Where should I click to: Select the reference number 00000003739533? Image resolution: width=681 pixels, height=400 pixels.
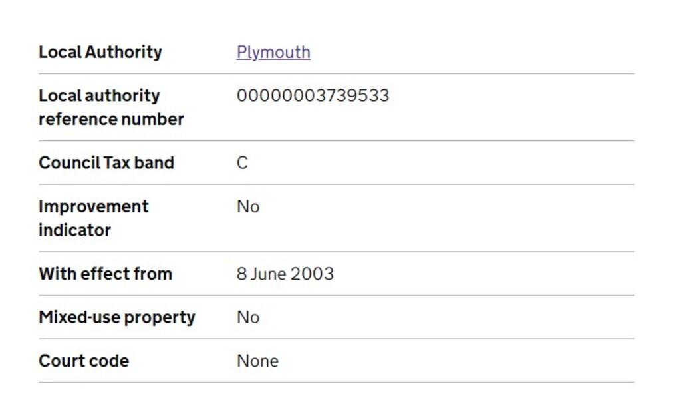click(313, 96)
